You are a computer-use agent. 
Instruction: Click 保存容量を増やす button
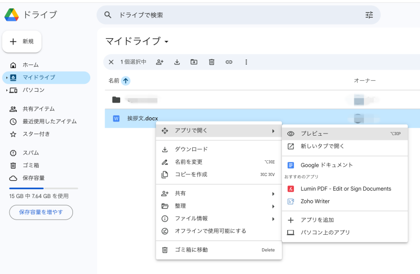point(41,212)
